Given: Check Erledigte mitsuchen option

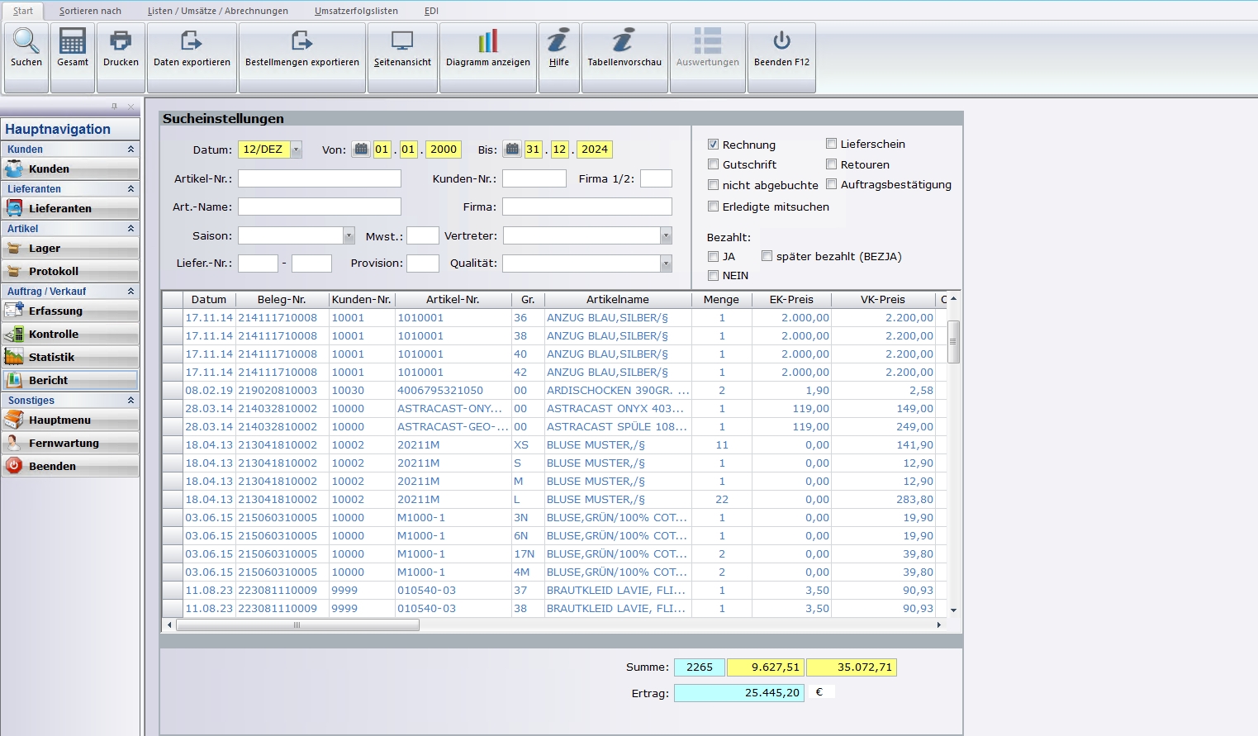Looking at the screenshot, I should pyautogui.click(x=713, y=207).
